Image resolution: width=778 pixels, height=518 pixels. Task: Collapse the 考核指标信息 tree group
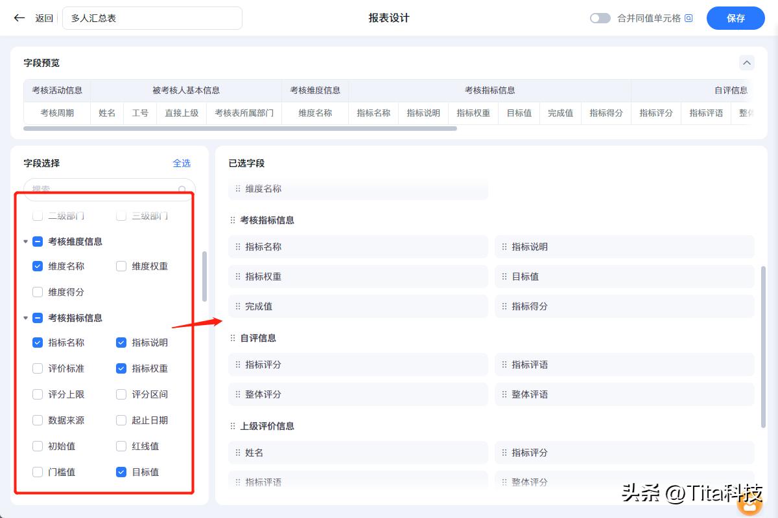(26, 318)
